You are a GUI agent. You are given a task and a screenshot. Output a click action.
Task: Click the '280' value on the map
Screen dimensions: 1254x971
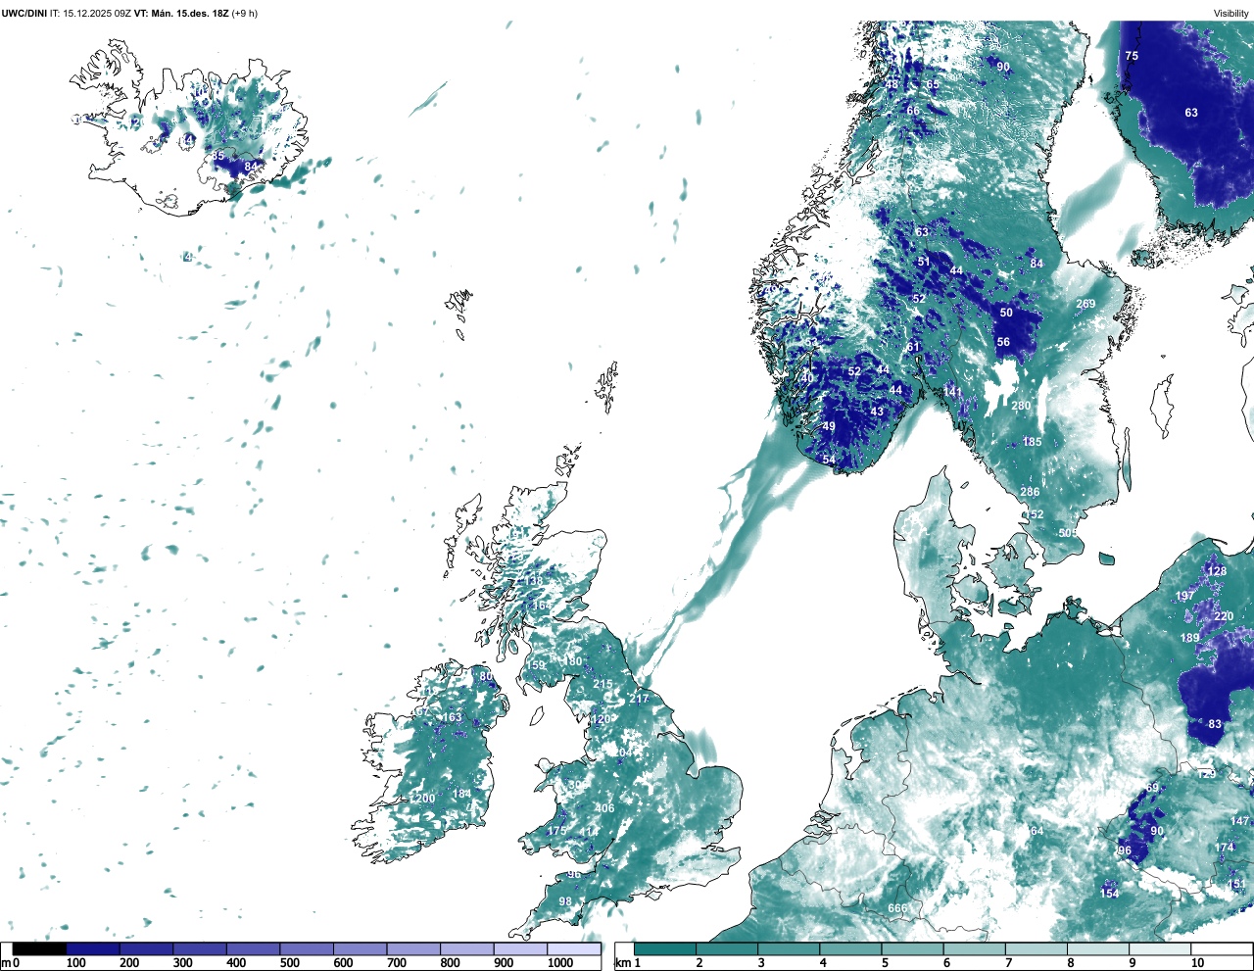(1021, 406)
